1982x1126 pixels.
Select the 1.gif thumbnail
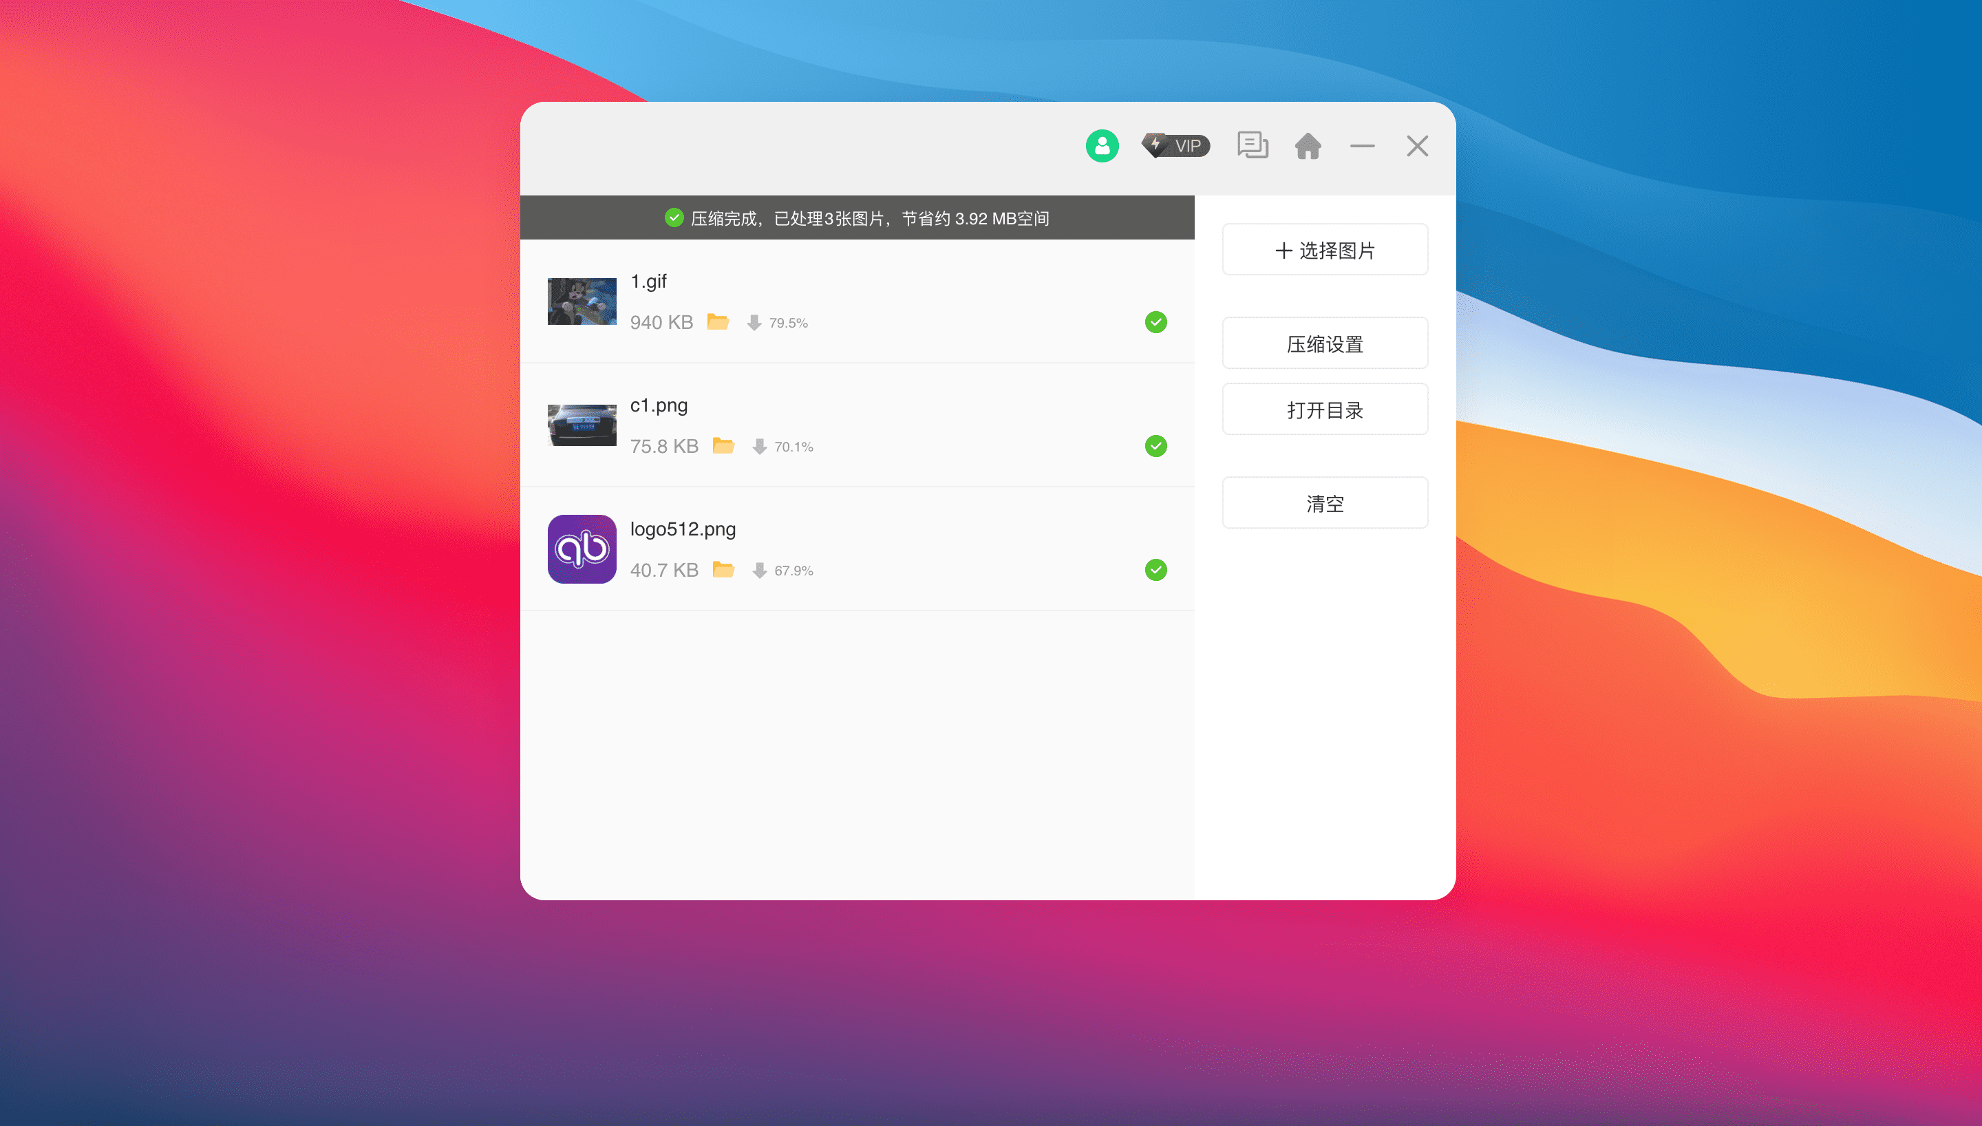(x=582, y=301)
